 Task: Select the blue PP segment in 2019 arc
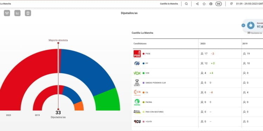pyautogui.click(x=72, y=94)
